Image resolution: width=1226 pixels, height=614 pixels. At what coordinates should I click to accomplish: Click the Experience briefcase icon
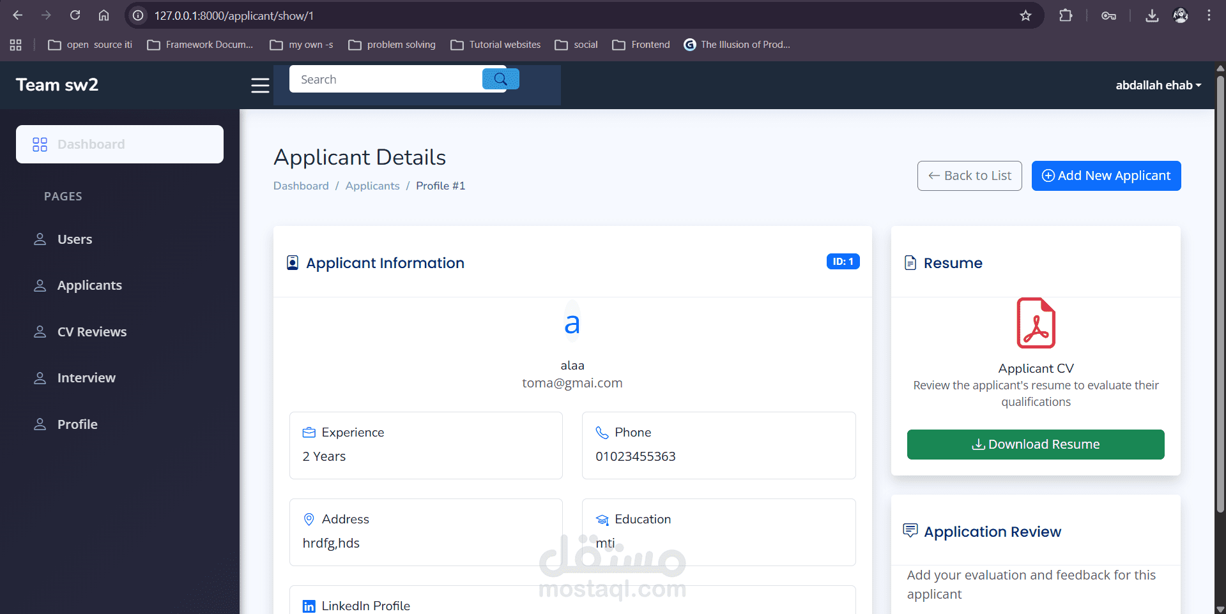click(309, 433)
